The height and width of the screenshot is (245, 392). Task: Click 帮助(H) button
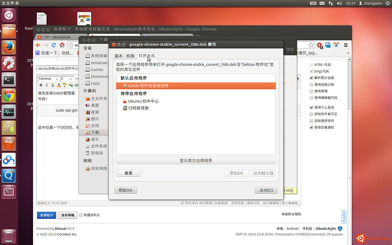[x=126, y=190]
